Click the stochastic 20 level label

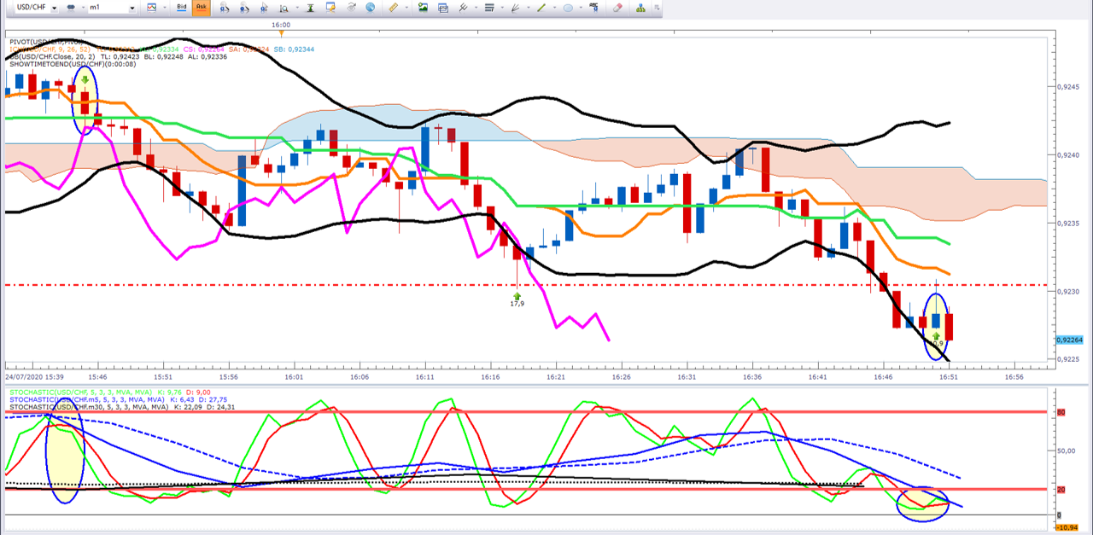click(1063, 489)
